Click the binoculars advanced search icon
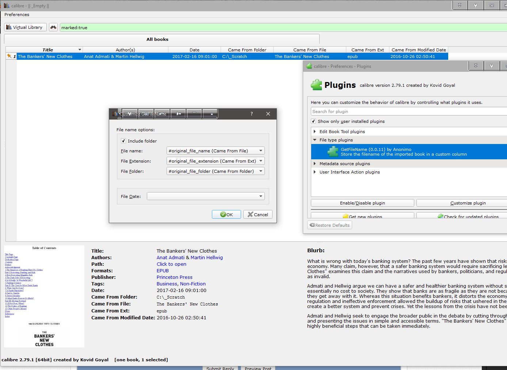 point(53,27)
